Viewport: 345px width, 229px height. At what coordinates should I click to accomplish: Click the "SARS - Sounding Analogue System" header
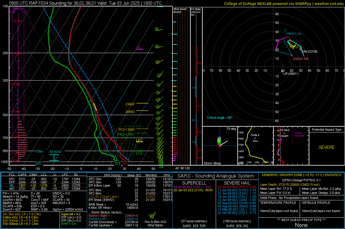(215, 176)
